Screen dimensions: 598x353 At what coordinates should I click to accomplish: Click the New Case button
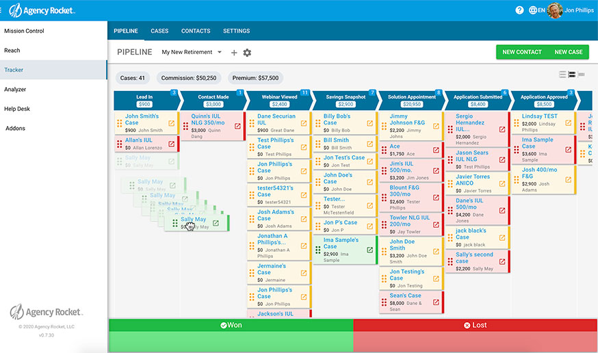[x=568, y=52]
